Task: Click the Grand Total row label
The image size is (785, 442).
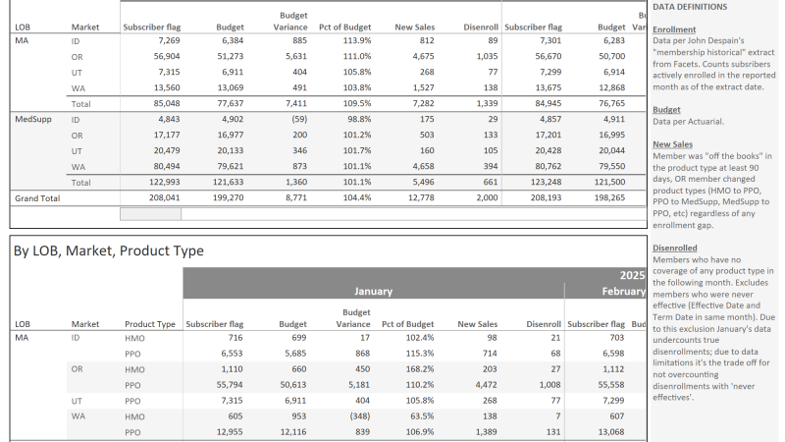Action: [x=37, y=198]
